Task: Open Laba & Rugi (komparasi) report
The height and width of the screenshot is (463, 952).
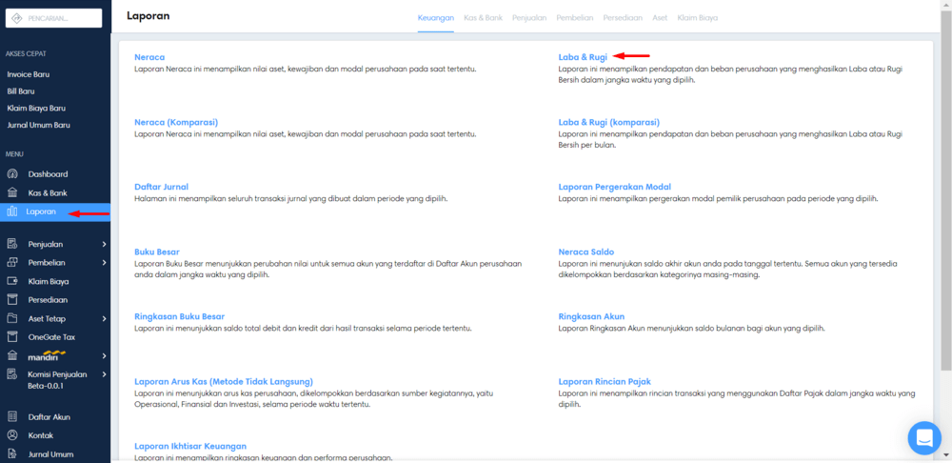Action: [609, 122]
